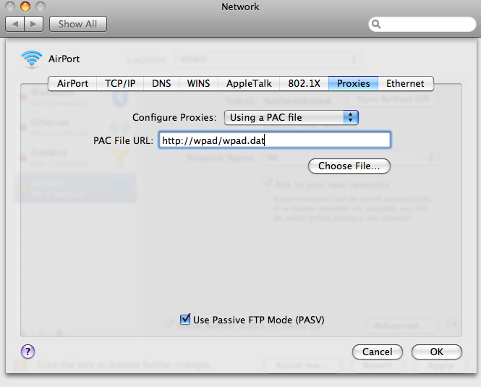Click the System Preferences search field
This screenshot has height=387, width=481.
(x=422, y=24)
